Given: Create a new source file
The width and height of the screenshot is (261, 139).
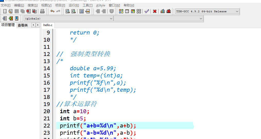Looking at the screenshot, I should [5, 11].
